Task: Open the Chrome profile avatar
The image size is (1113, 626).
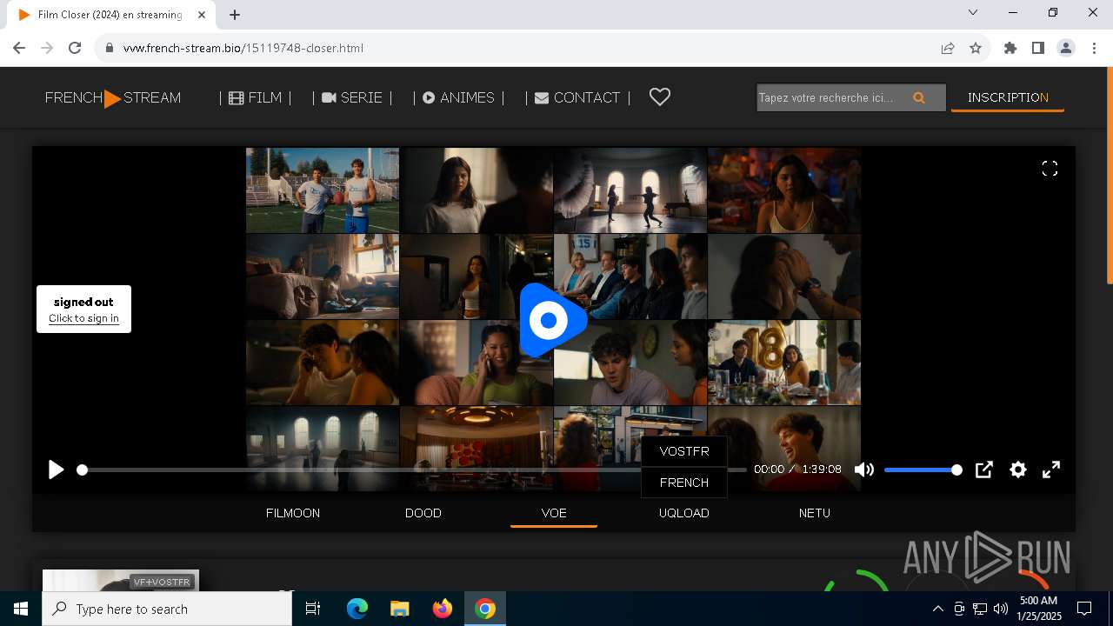Action: click(x=1066, y=48)
